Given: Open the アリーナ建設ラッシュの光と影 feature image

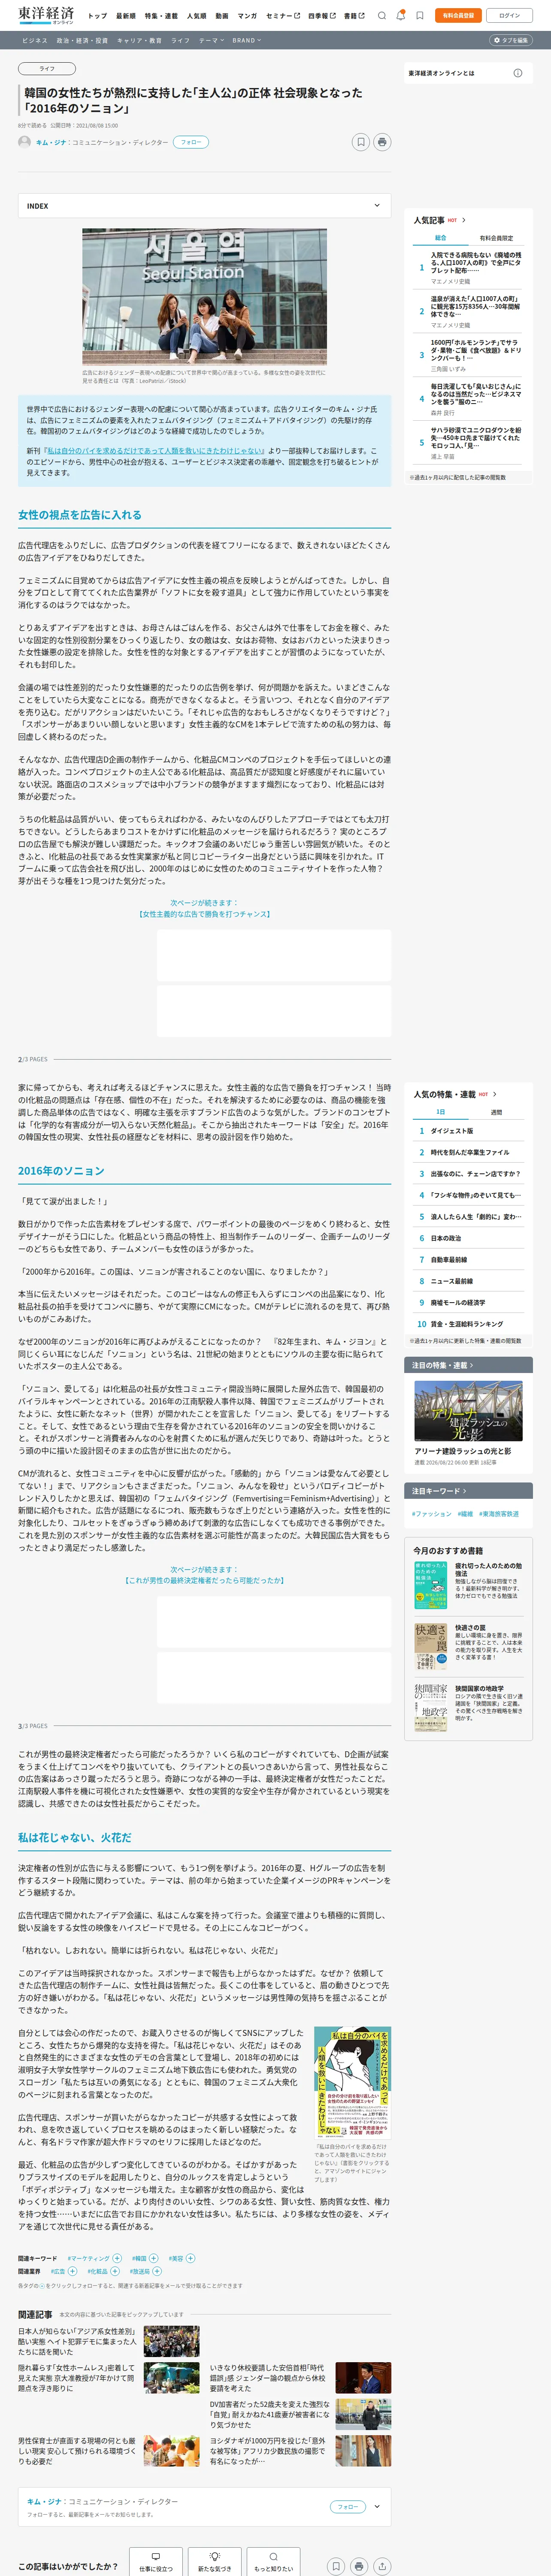Looking at the screenshot, I should (469, 1411).
